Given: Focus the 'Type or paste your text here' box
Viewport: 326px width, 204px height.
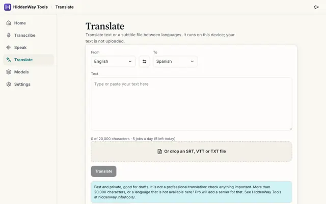Looking at the screenshot, I should [192, 104].
